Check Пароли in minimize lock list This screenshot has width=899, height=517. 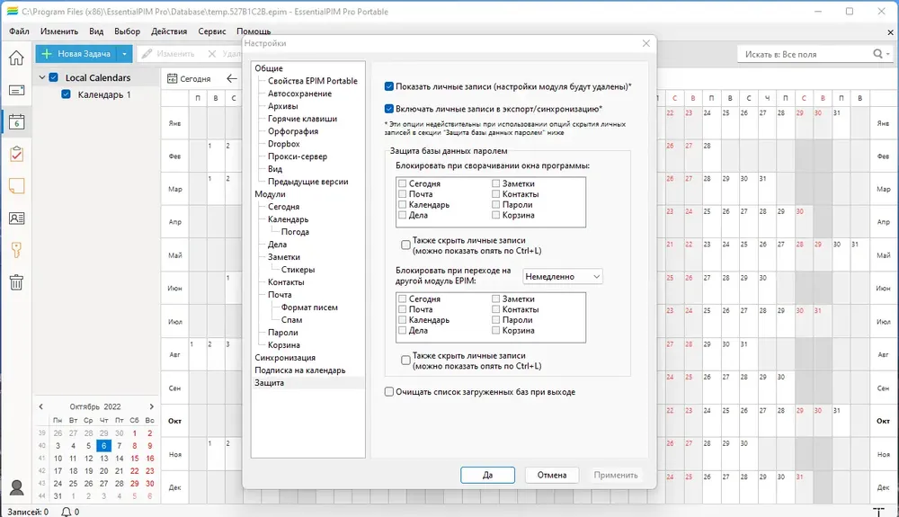[496, 205]
